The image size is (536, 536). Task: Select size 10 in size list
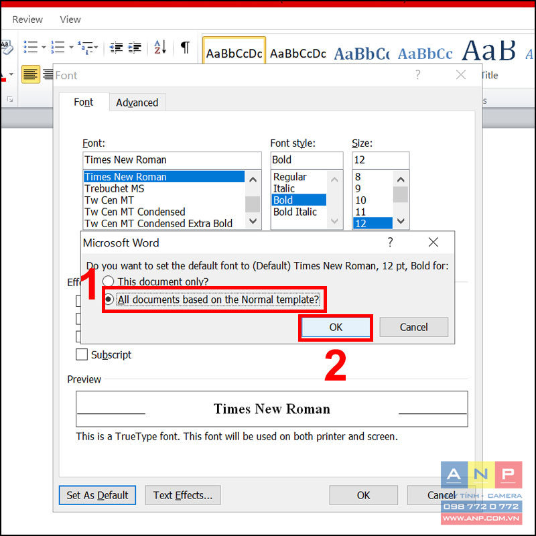(373, 200)
